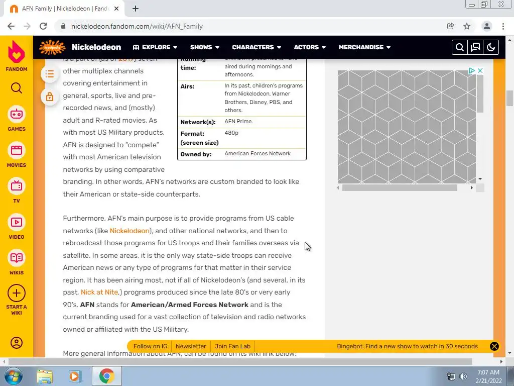Expand the Shows dropdown menu
Image resolution: width=514 pixels, height=386 pixels.
pos(205,47)
